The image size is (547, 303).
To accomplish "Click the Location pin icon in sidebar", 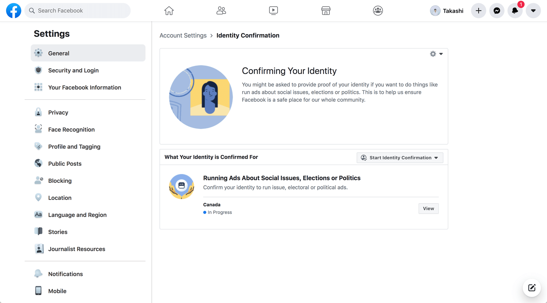I will point(38,197).
